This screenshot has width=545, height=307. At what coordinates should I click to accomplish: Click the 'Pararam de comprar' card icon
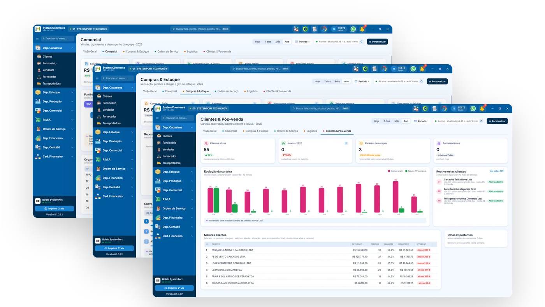(361, 143)
